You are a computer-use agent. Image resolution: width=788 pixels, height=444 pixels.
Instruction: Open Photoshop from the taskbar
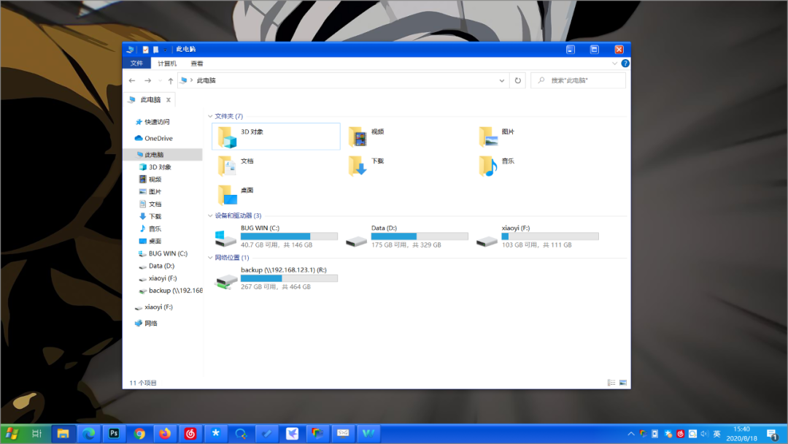[x=114, y=433]
